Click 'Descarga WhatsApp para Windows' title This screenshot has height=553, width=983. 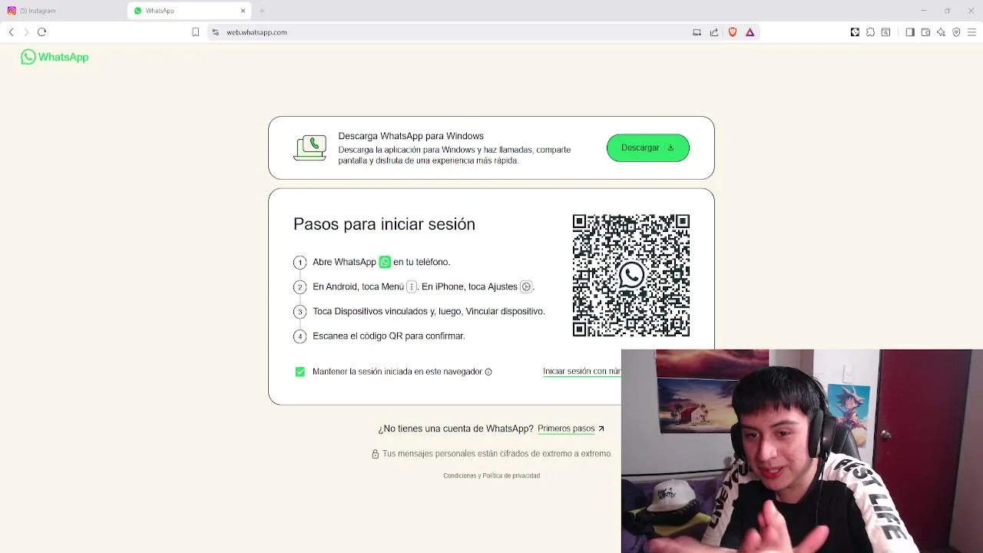coord(411,136)
